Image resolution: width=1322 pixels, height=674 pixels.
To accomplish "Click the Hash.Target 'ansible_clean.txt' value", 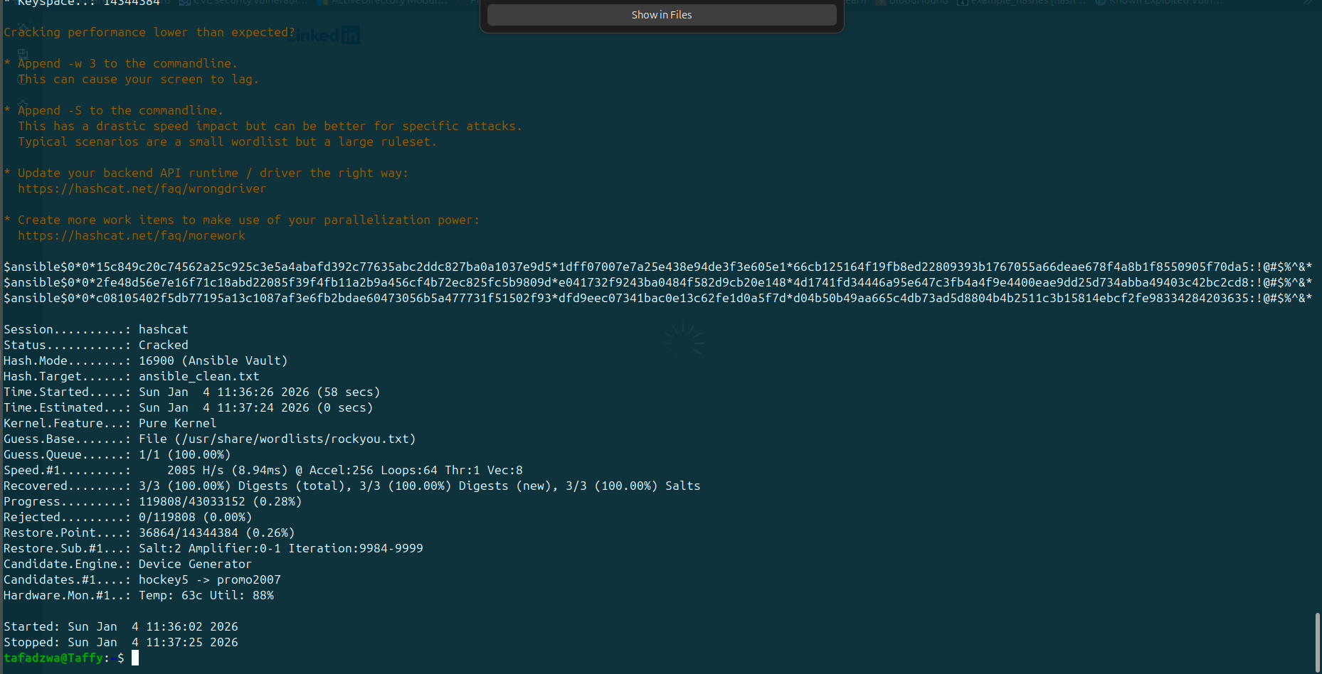I will tap(199, 377).
